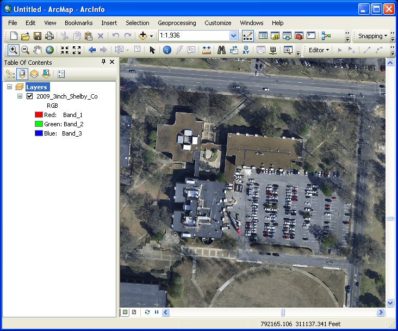
Task: Open the Snapping dropdown menu
Action: (372, 36)
